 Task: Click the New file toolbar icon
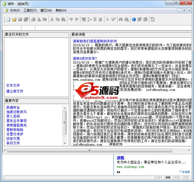tap(9, 19)
